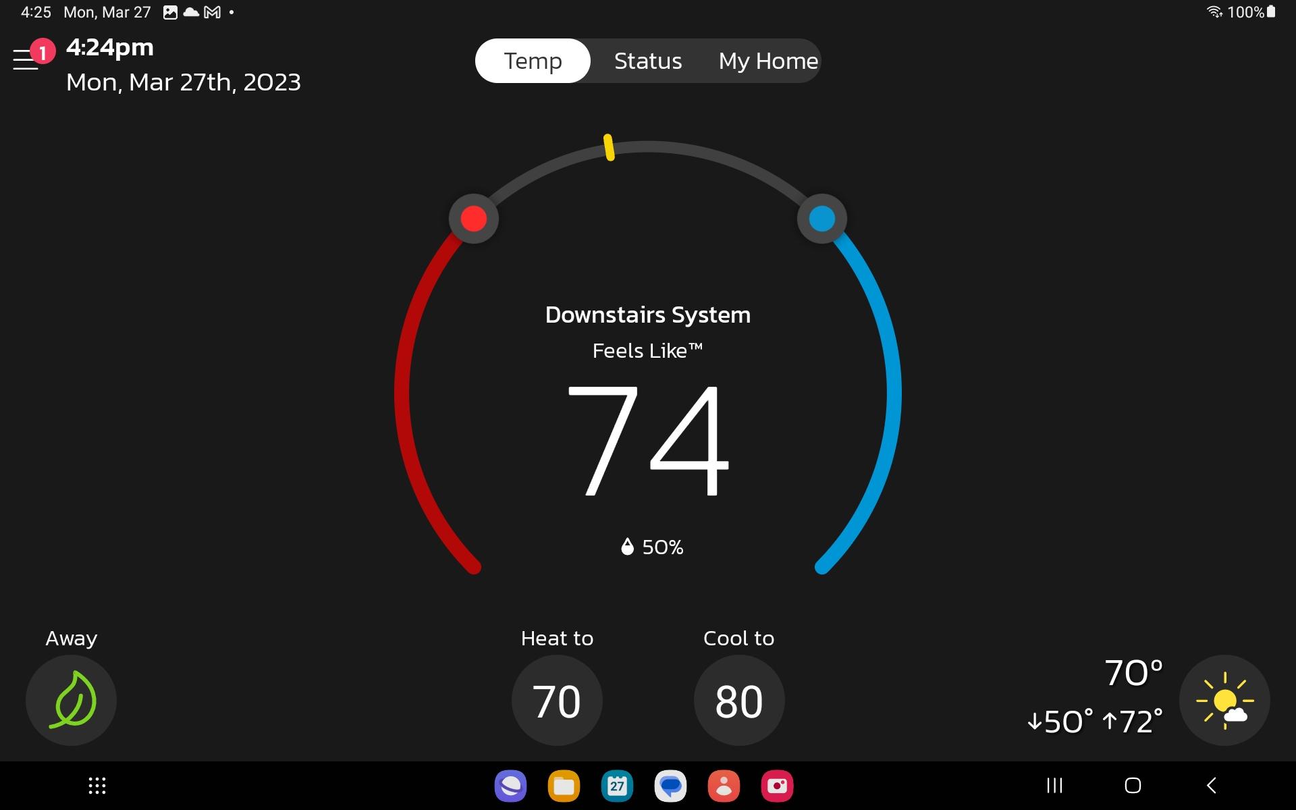Tap the Cool to 80 setpoint button

coord(739,700)
